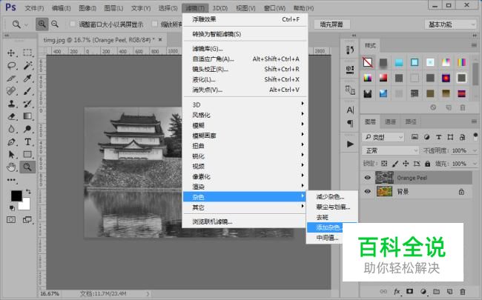The image size is (482, 300).
Task: Open 滤镜库(G) menu entry
Action: (245, 48)
